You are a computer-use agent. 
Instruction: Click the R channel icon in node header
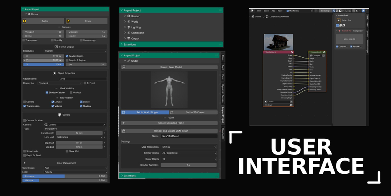[x=344, y=11]
